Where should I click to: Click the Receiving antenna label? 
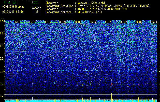click(59, 12)
